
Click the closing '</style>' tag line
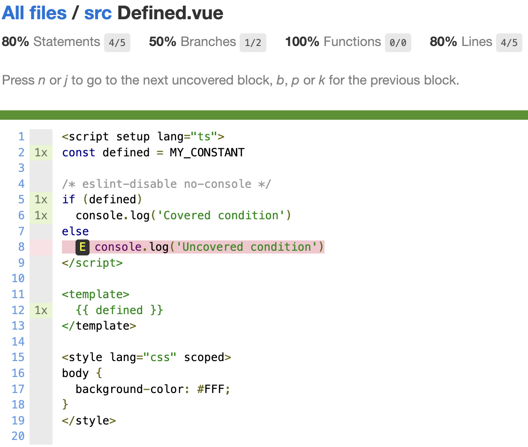89,420
